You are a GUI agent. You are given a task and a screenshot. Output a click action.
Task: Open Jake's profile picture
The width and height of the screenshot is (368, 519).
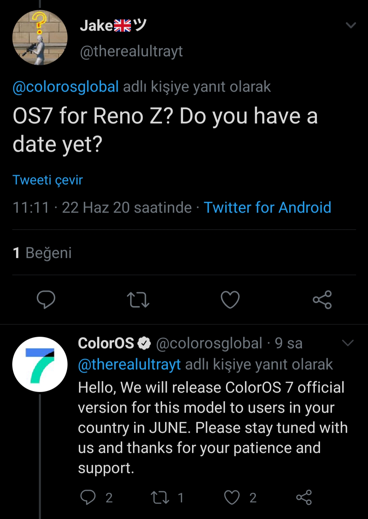point(40,38)
